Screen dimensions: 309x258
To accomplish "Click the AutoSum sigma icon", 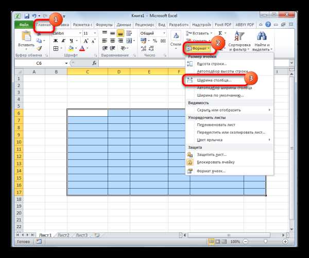I will tap(220, 33).
